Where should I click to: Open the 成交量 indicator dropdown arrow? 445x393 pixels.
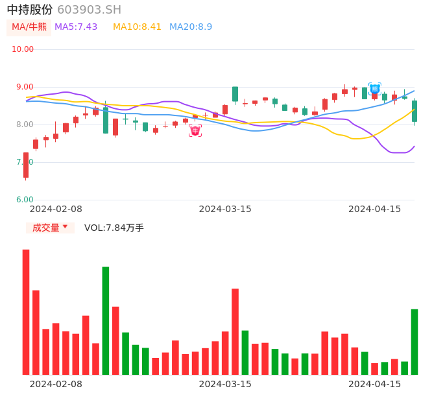(65, 227)
